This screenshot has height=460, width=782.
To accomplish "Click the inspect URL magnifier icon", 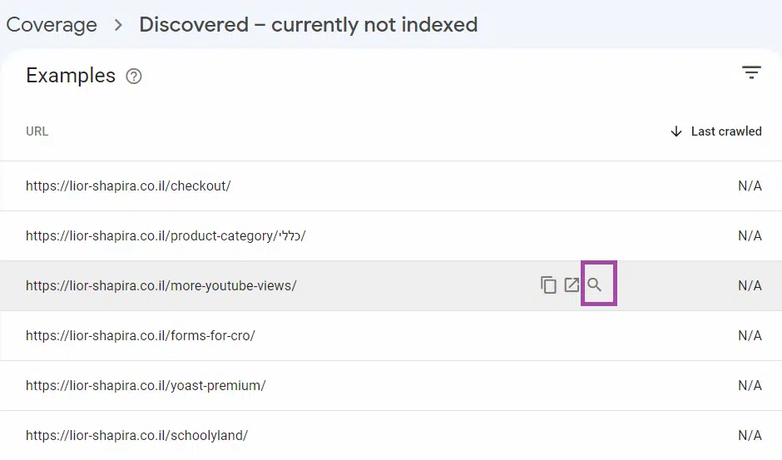I will pyautogui.click(x=595, y=285).
